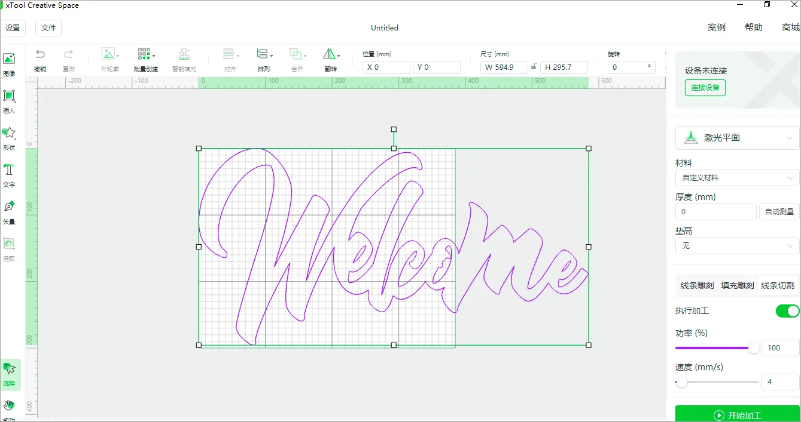Open the 垫高 dropdown showing 无

737,246
